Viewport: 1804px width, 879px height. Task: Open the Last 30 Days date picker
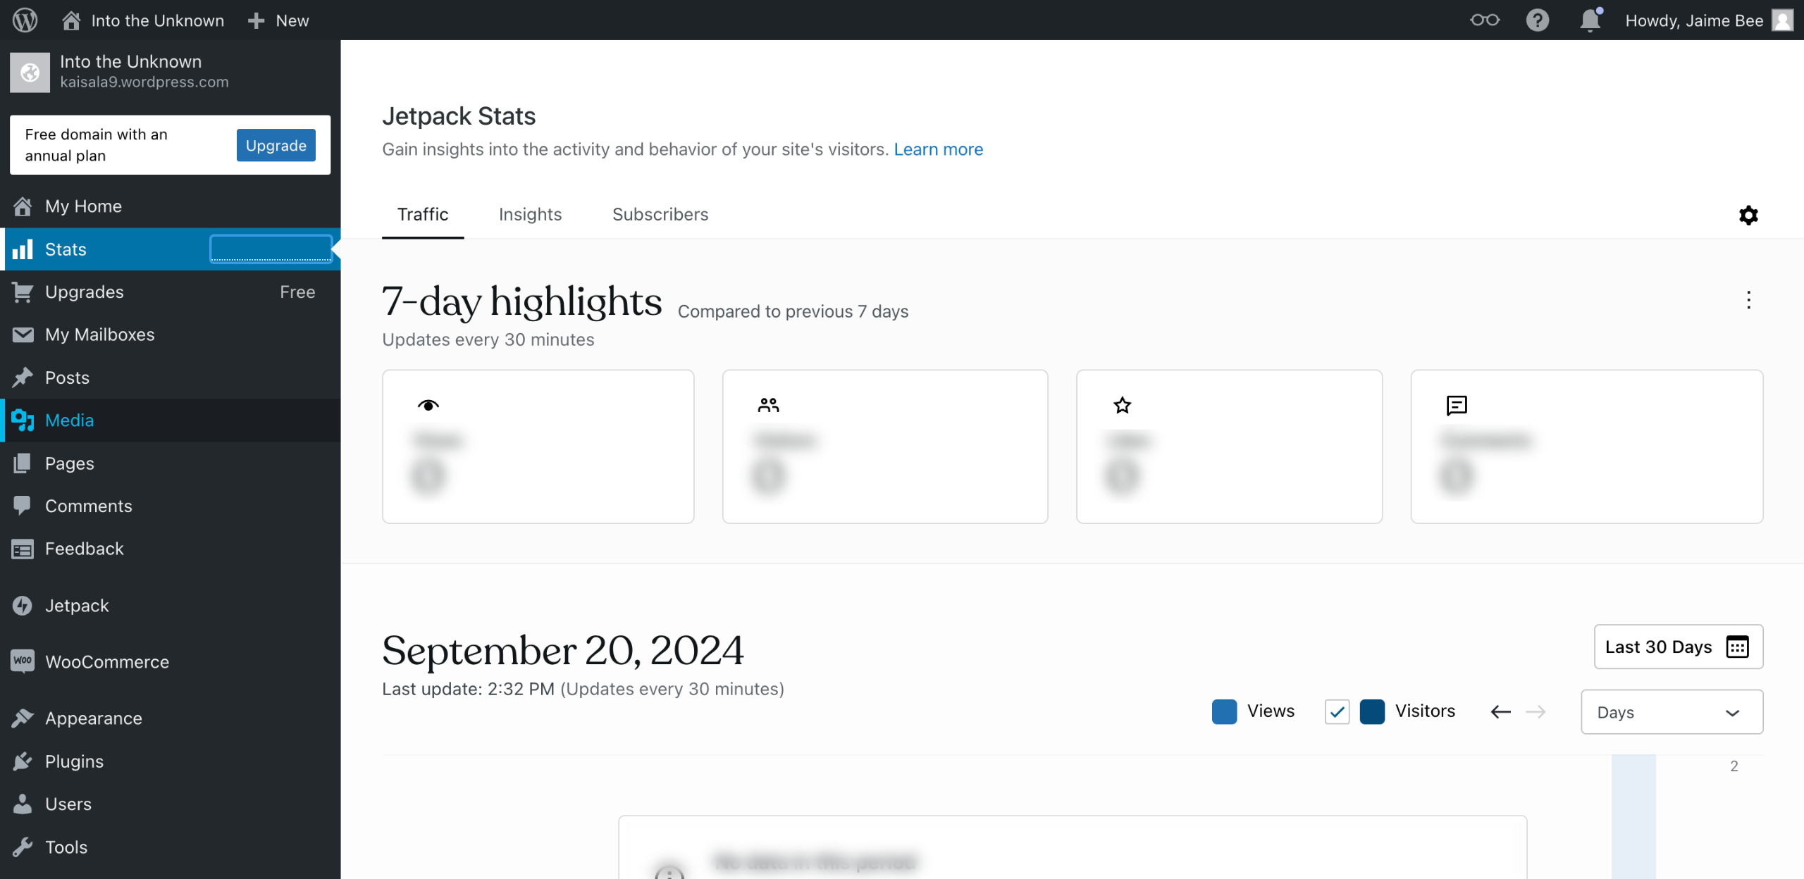pyautogui.click(x=1678, y=647)
